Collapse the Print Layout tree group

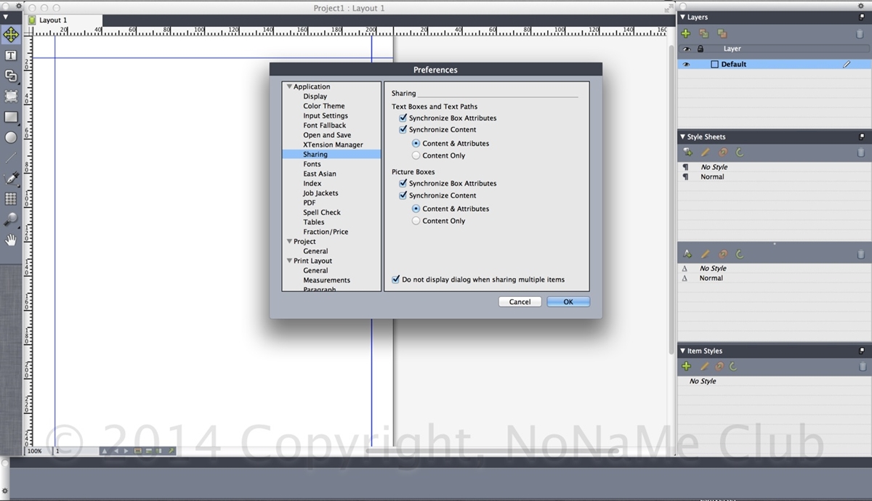point(289,261)
